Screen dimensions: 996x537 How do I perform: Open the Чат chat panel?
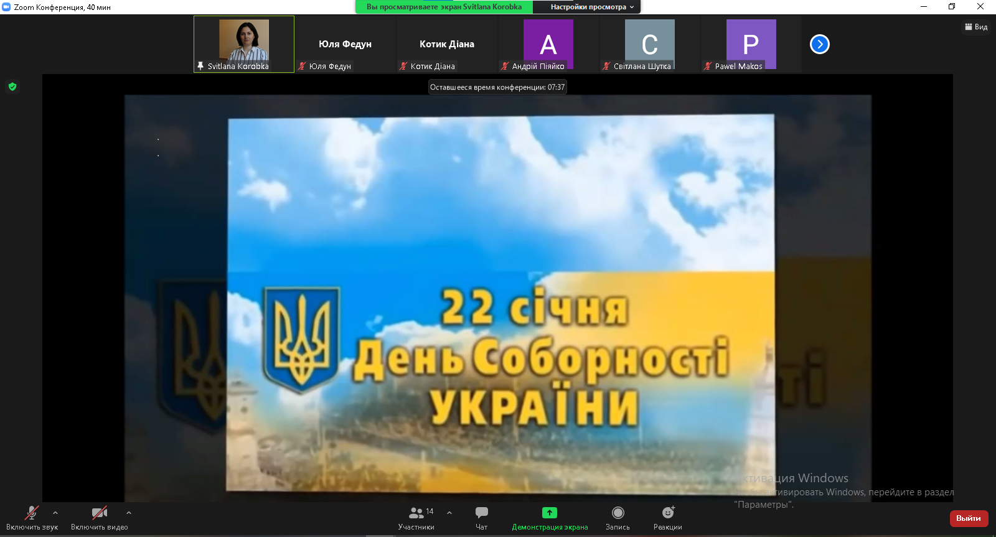click(482, 518)
